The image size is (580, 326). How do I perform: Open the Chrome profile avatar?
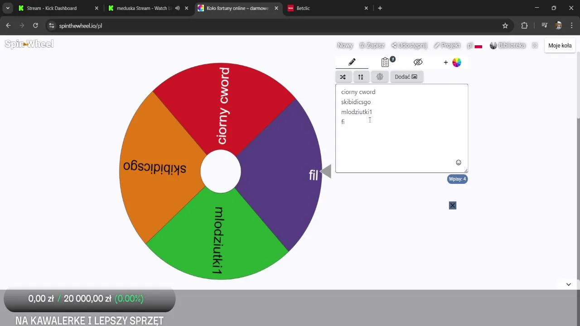pyautogui.click(x=558, y=26)
